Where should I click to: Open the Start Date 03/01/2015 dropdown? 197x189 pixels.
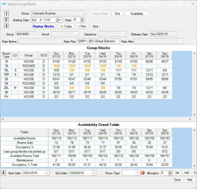click(x=47, y=173)
